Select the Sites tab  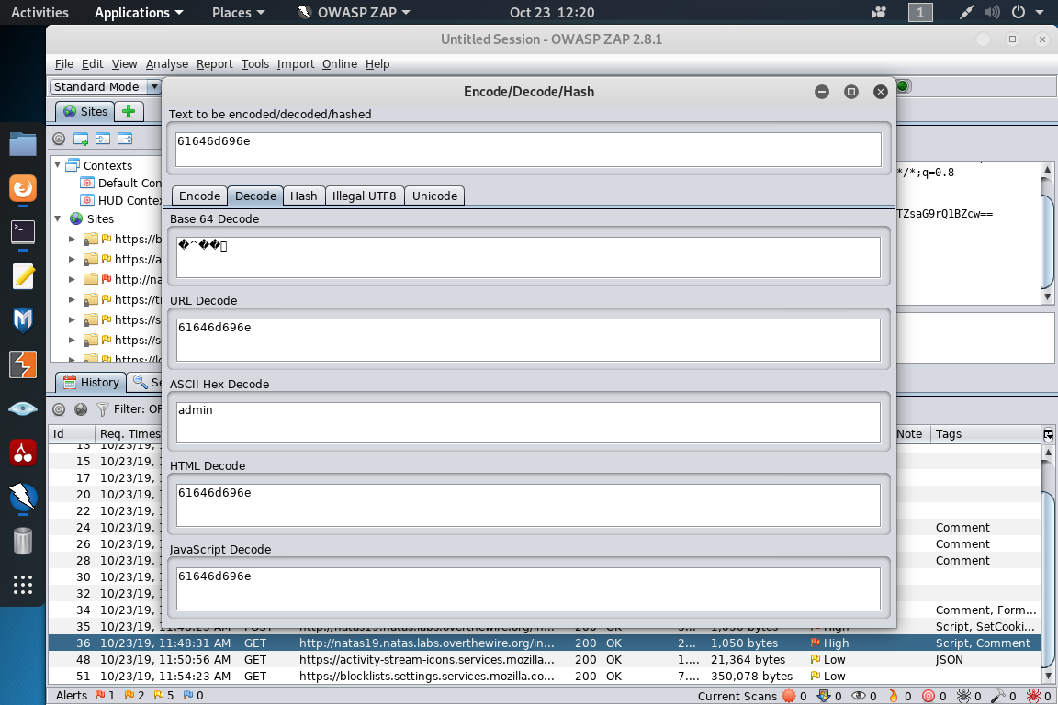85,111
